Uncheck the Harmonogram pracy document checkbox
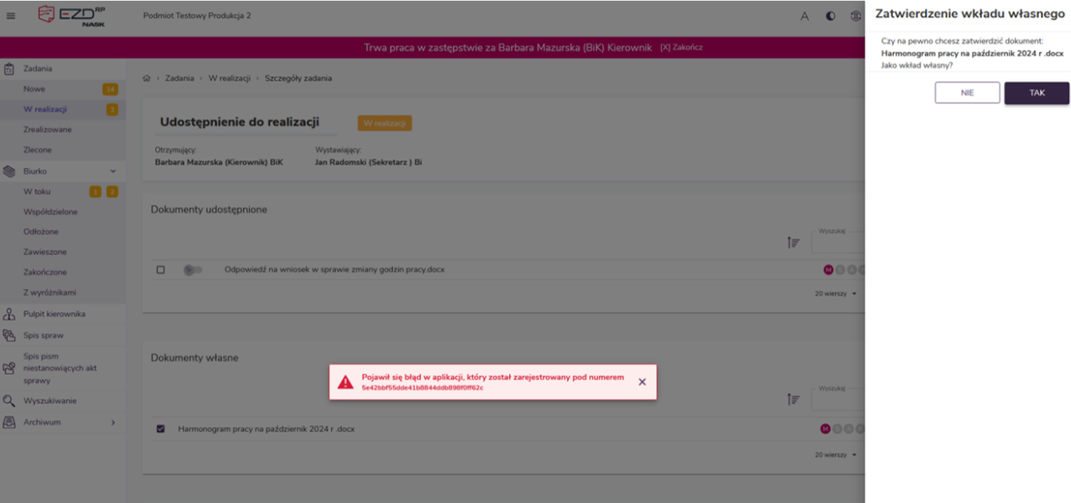Image resolution: width=1071 pixels, height=503 pixels. pyautogui.click(x=161, y=429)
